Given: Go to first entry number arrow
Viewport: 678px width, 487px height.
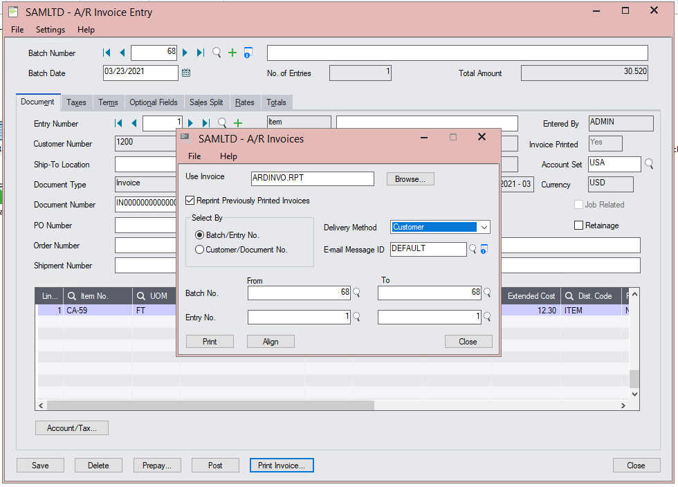Looking at the screenshot, I should 118,123.
